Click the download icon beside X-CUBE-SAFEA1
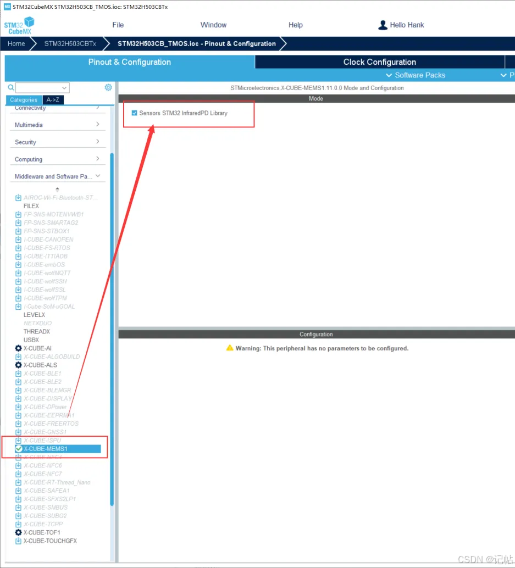515x568 pixels. pos(18,491)
